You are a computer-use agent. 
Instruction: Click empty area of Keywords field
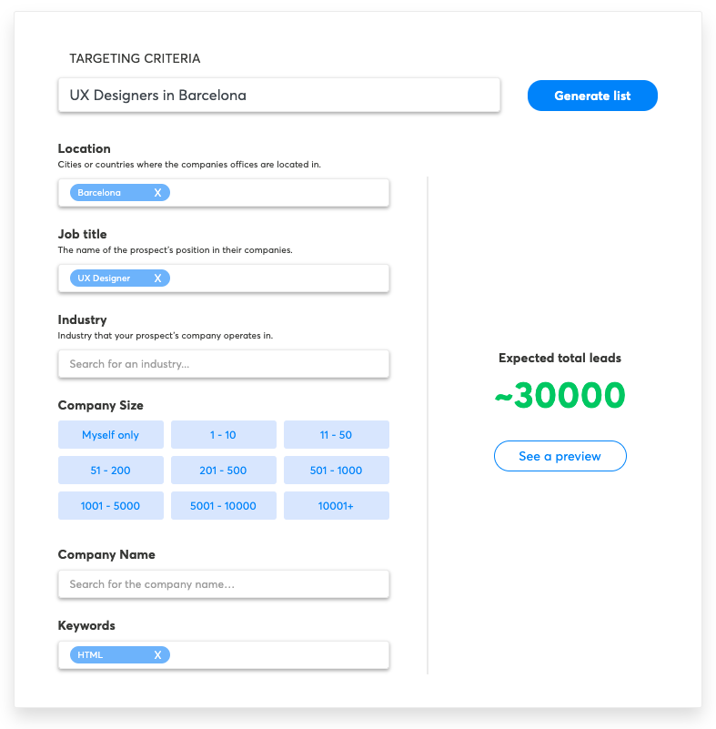(278, 654)
